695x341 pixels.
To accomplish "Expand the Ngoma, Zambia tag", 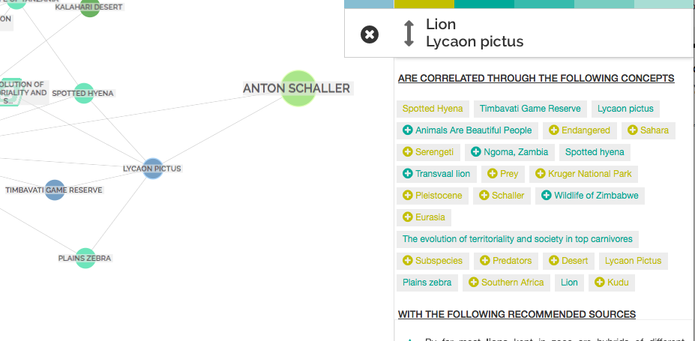I will point(476,152).
